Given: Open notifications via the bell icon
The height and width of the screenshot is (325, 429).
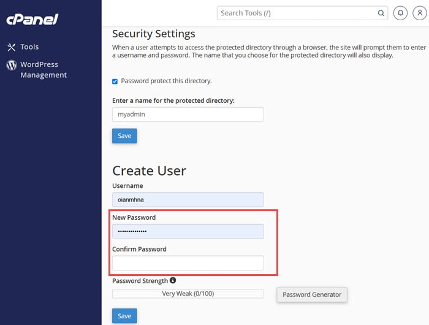Looking at the screenshot, I should click(x=400, y=13).
